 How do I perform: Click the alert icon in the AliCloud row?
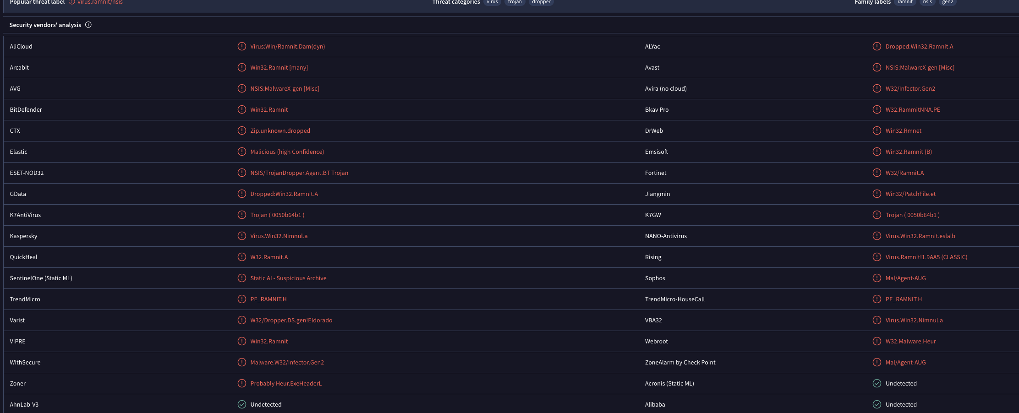242,46
